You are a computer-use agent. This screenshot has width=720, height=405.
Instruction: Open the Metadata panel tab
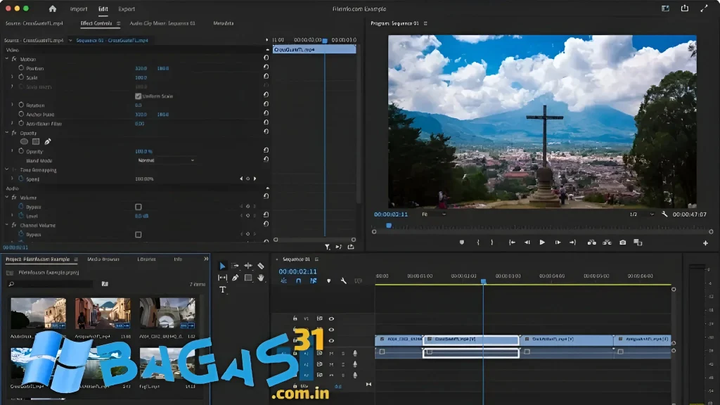pyautogui.click(x=223, y=23)
